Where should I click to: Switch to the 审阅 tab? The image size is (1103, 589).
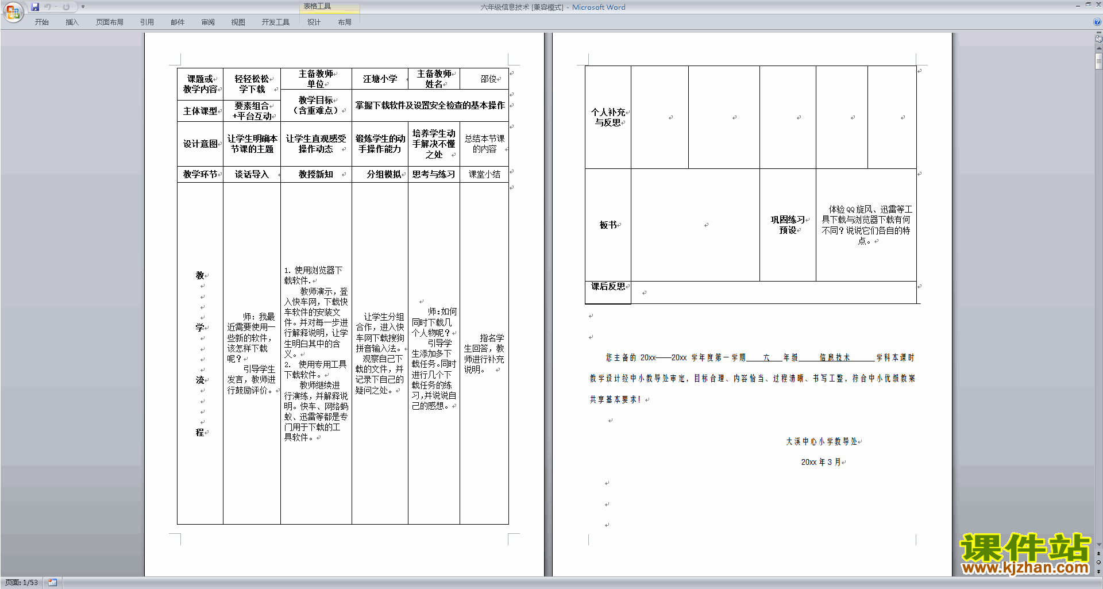click(208, 22)
